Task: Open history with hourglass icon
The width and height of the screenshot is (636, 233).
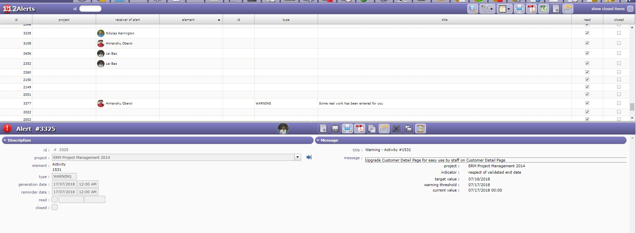Action: (x=421, y=129)
